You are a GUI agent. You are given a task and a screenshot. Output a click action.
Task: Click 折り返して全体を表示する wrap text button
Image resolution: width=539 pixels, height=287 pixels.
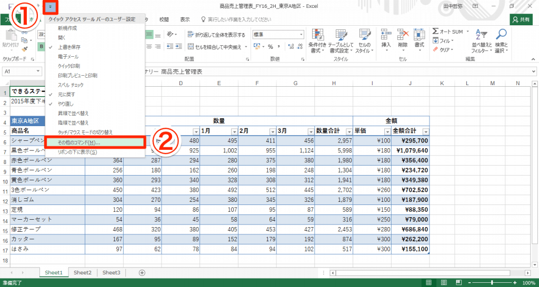[216, 35]
